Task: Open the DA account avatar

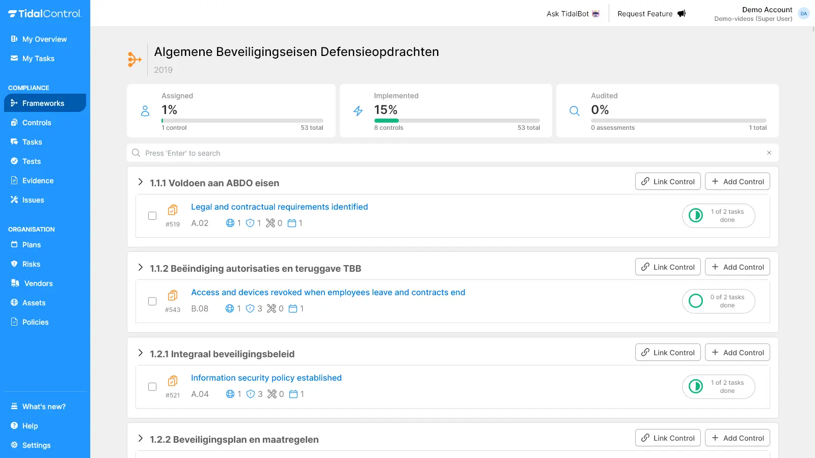Action: pos(803,14)
